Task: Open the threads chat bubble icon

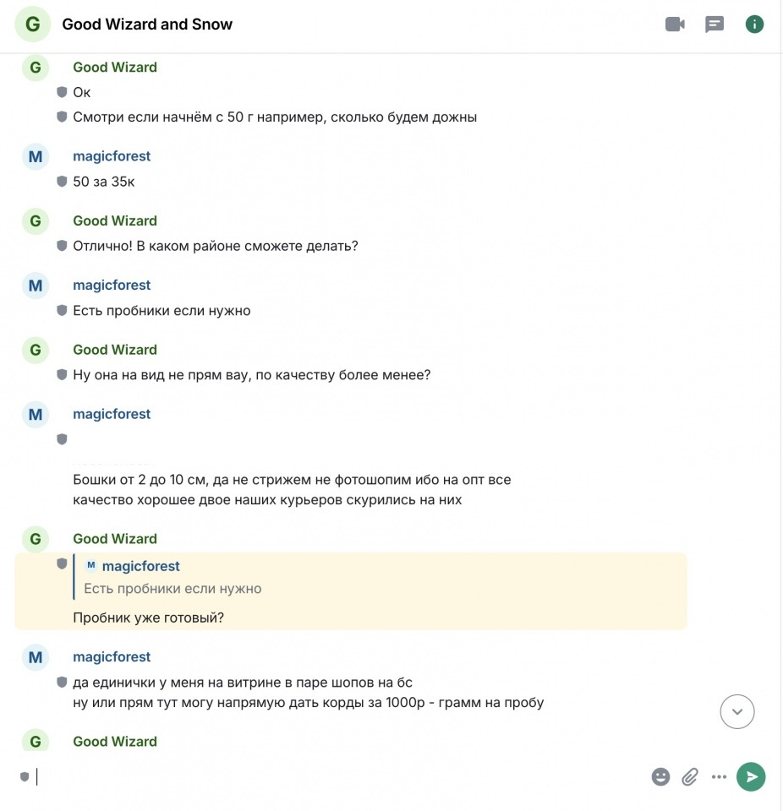Action: pyautogui.click(x=715, y=24)
